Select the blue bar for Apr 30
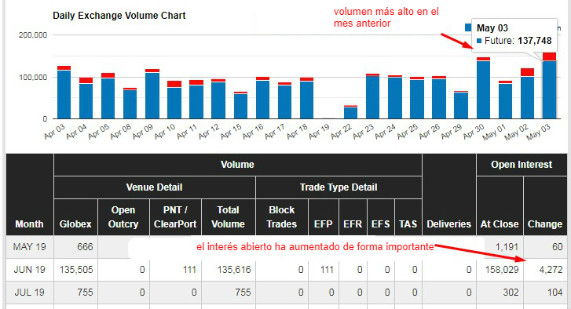571x309 pixels. pyautogui.click(x=483, y=89)
